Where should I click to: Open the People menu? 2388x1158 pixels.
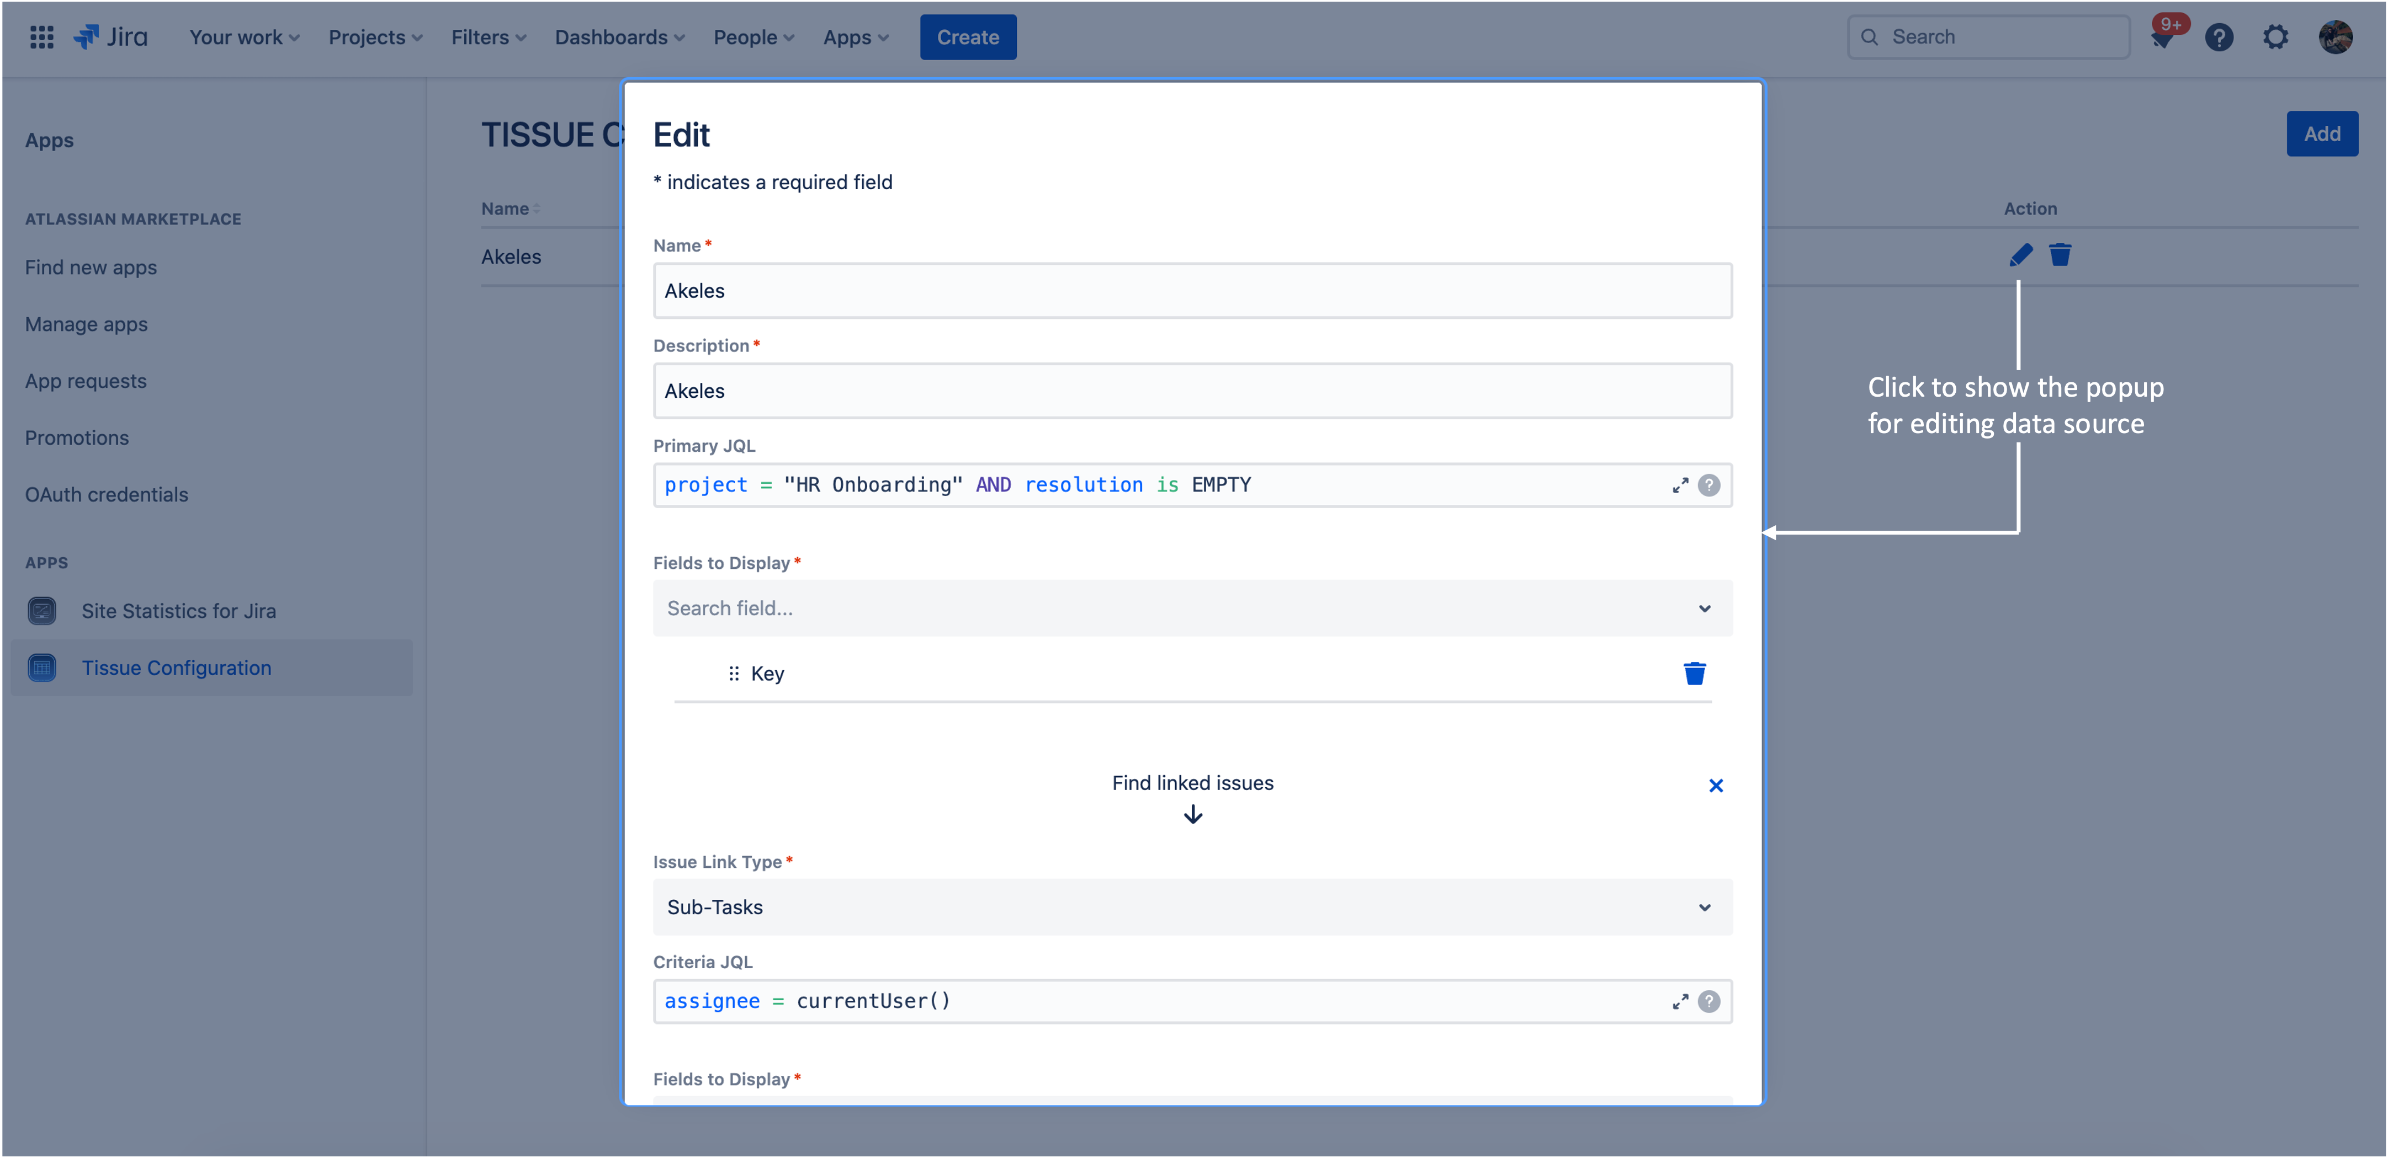point(753,37)
